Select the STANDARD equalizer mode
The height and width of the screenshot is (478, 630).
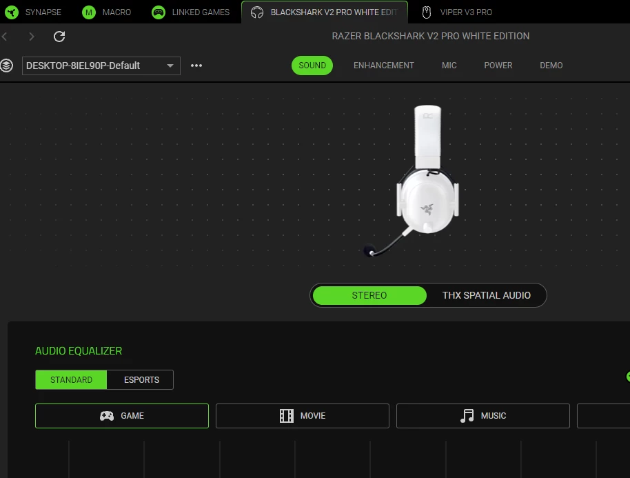point(71,380)
